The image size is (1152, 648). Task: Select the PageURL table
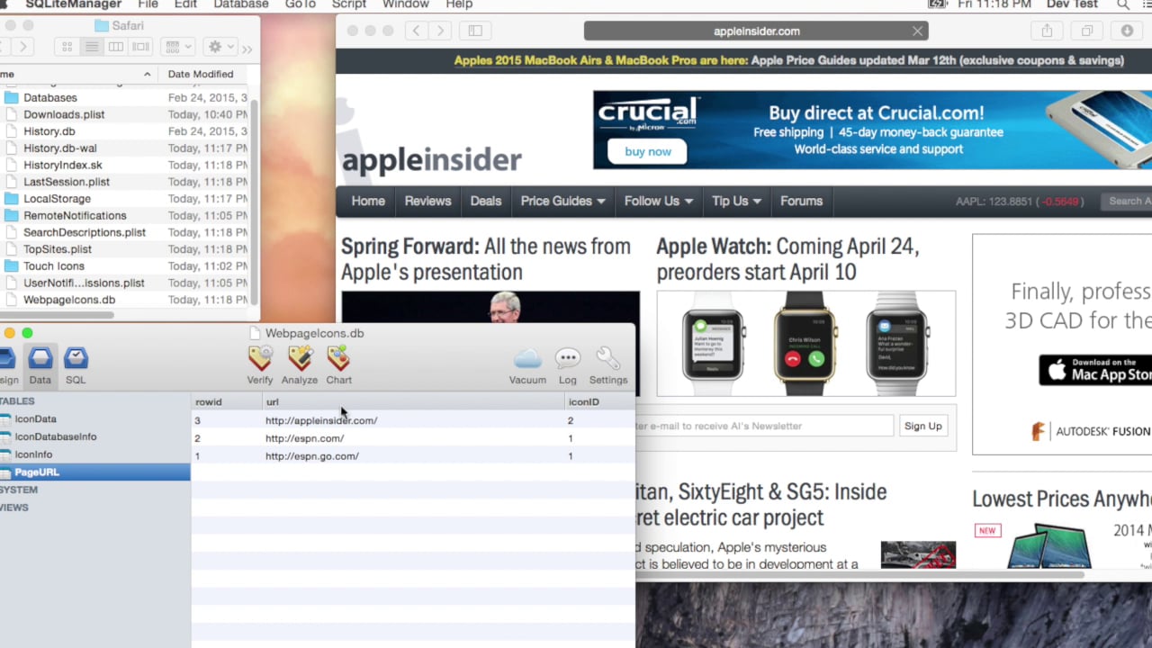pos(37,472)
